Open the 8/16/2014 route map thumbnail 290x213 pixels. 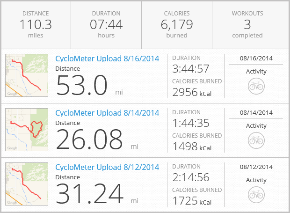tap(27, 75)
